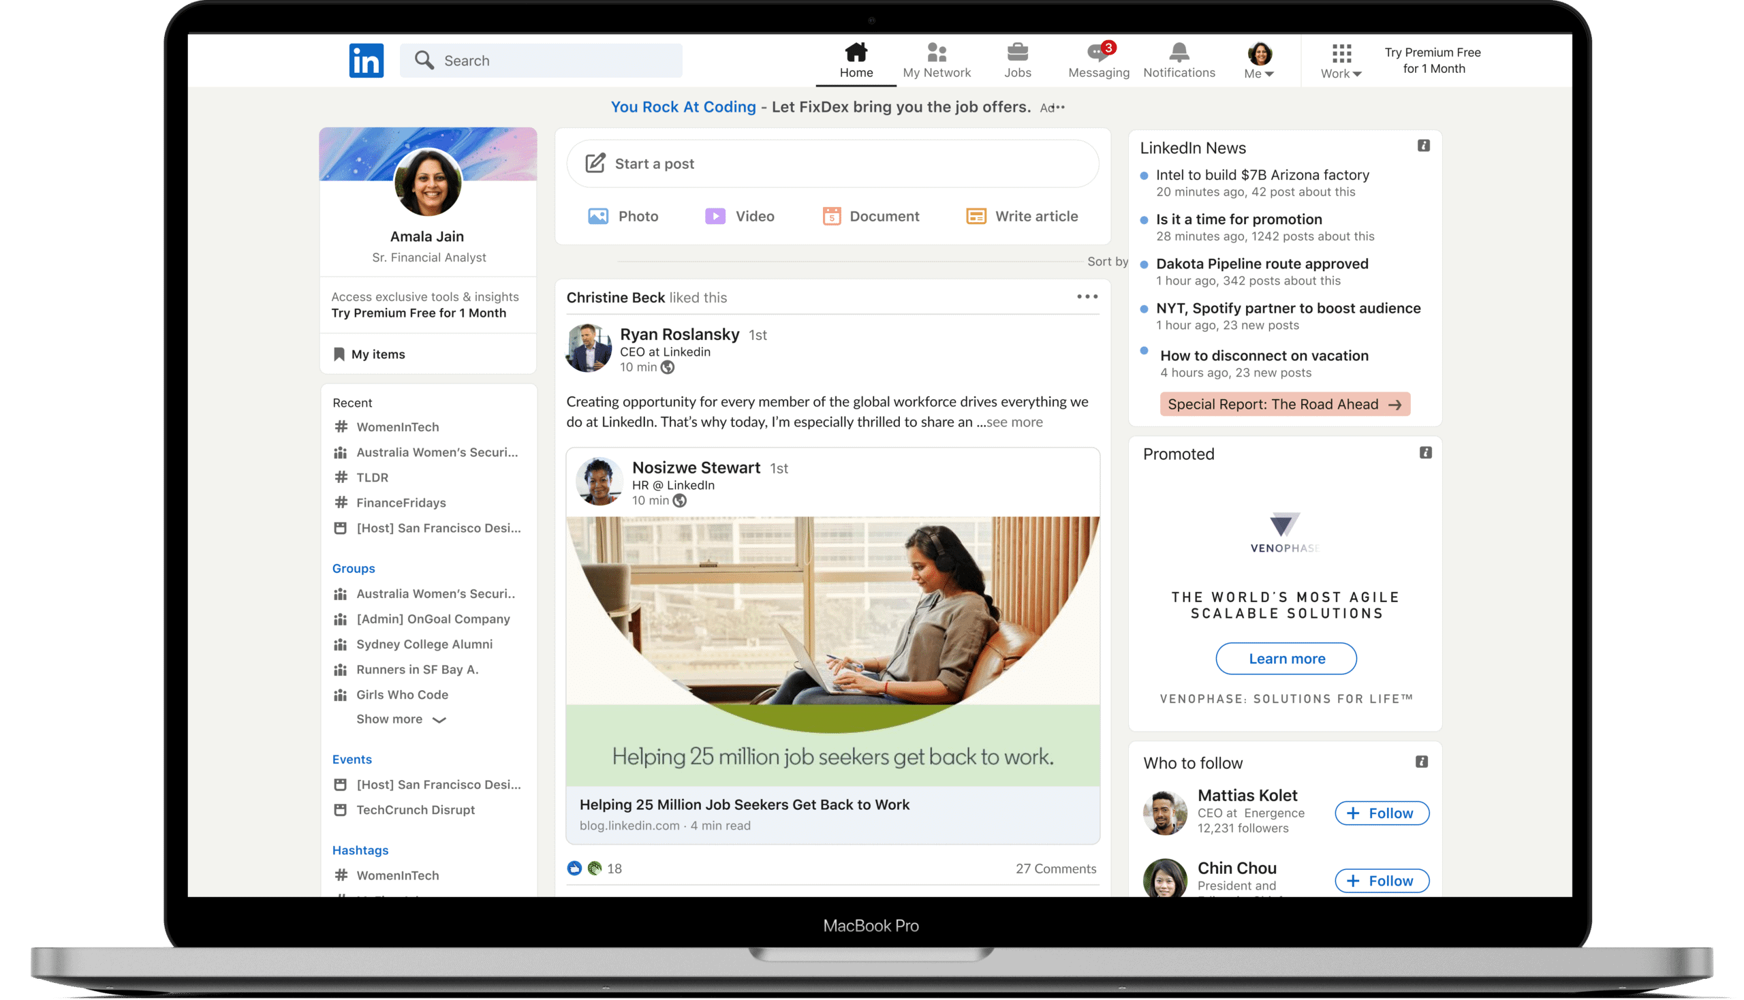The image size is (1744, 1000).
Task: Click Start a post box
Action: [832, 163]
